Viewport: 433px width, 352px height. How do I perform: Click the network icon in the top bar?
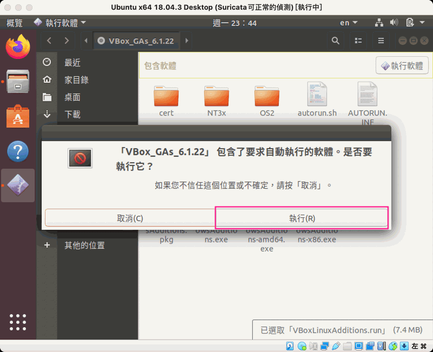379,23
